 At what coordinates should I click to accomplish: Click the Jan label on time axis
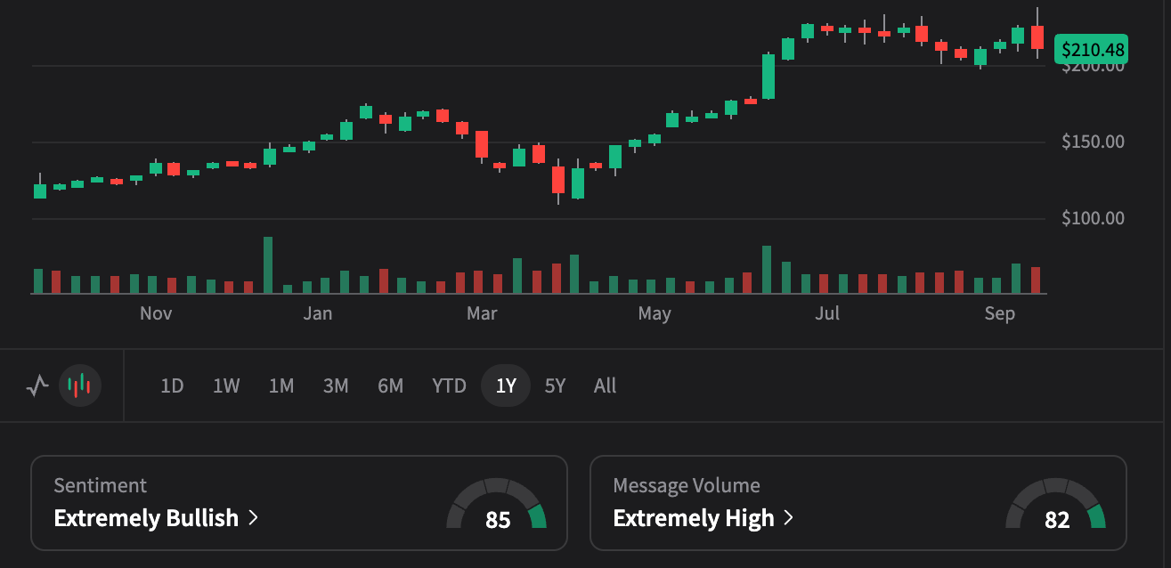[317, 313]
